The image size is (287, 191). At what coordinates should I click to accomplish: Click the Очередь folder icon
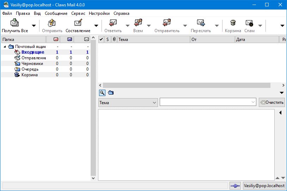click(x=17, y=69)
